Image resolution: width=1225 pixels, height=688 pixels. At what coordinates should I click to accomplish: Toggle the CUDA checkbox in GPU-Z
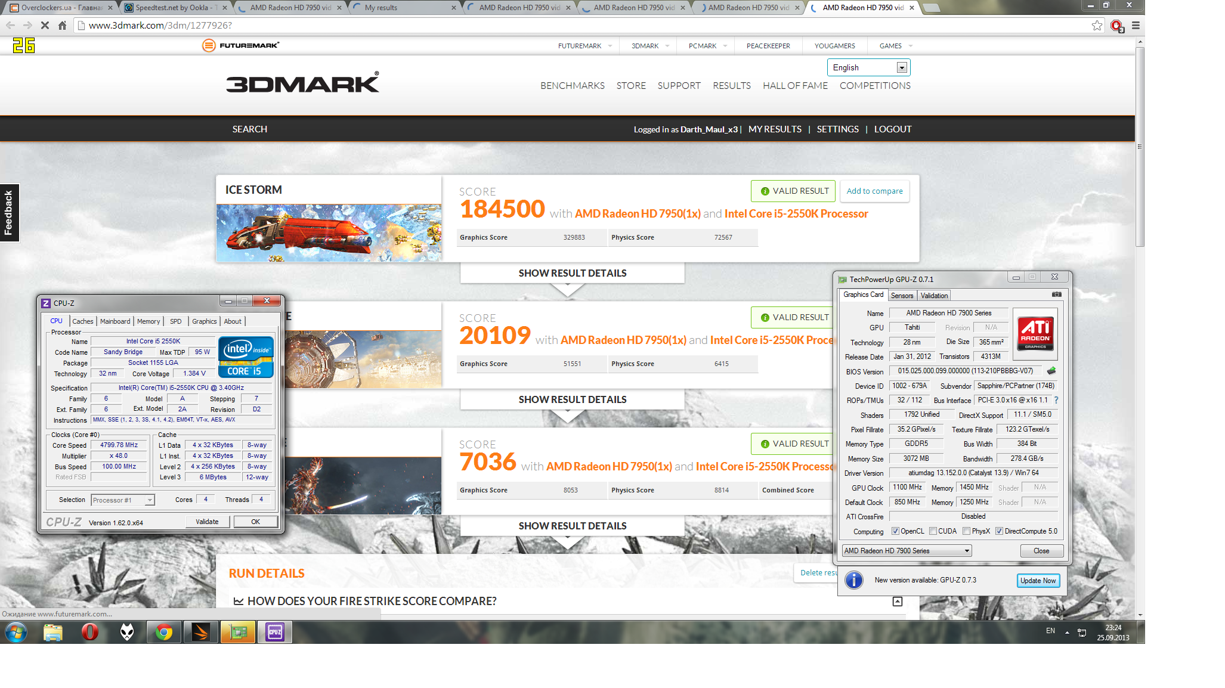(x=932, y=531)
